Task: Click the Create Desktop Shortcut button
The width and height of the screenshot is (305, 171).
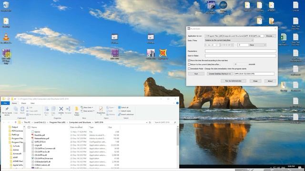Action: [x=220, y=74]
